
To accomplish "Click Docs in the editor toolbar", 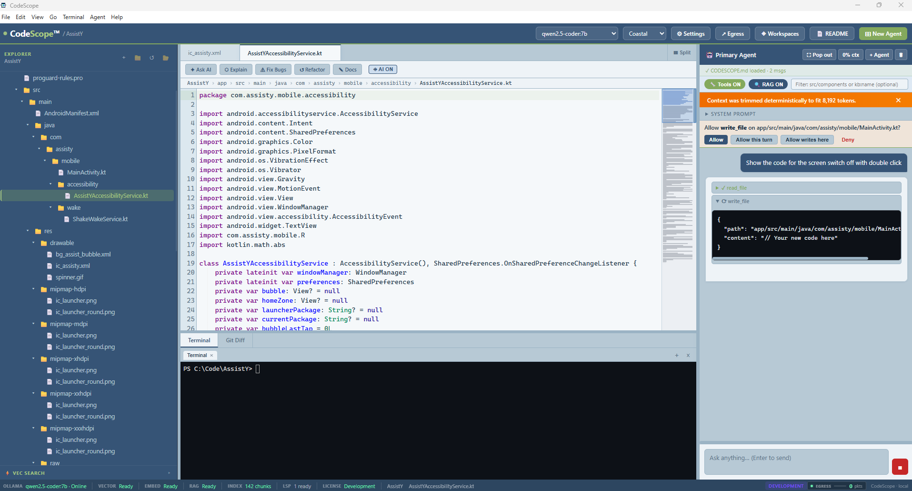I will tap(348, 70).
